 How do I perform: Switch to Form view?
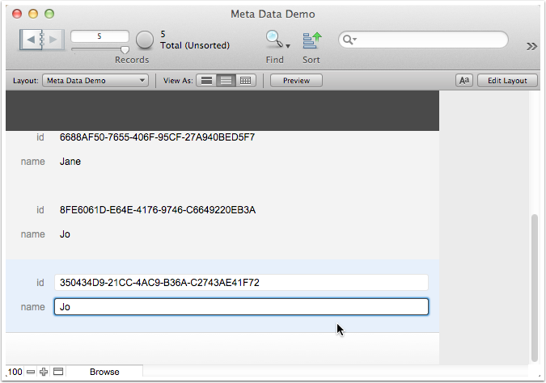[207, 80]
